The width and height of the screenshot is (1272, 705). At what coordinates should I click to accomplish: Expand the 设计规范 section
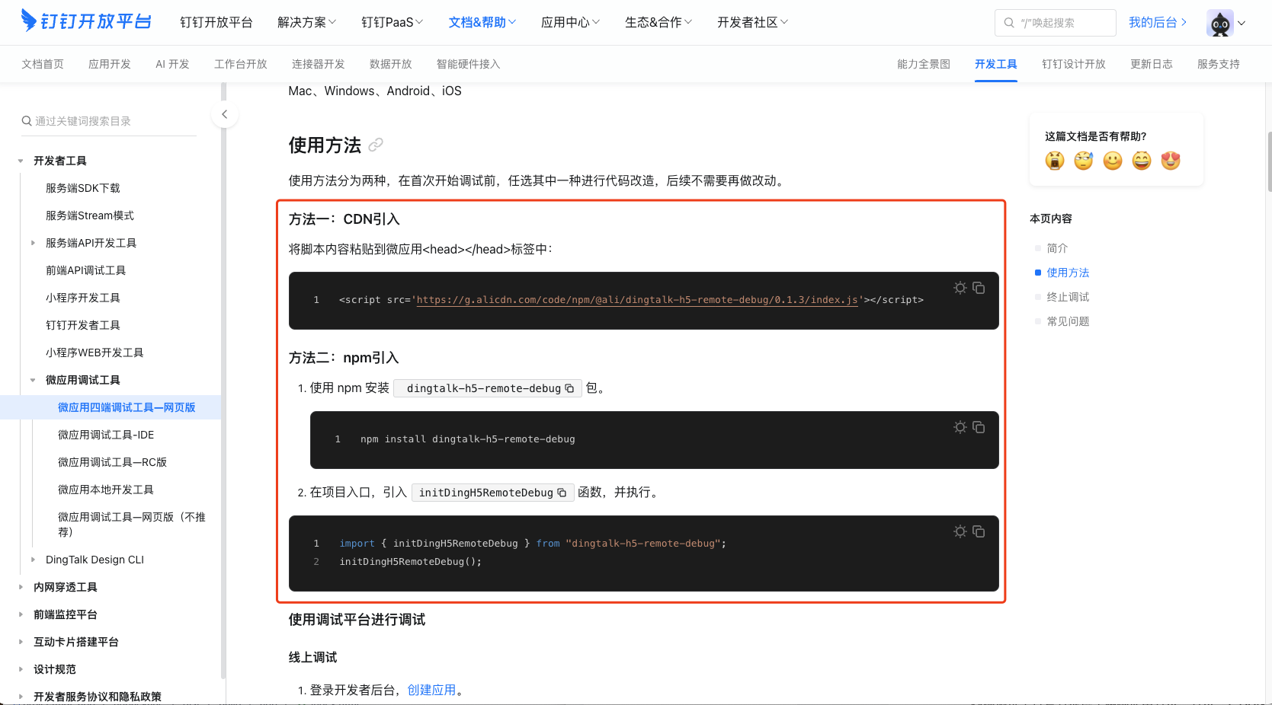click(21, 669)
